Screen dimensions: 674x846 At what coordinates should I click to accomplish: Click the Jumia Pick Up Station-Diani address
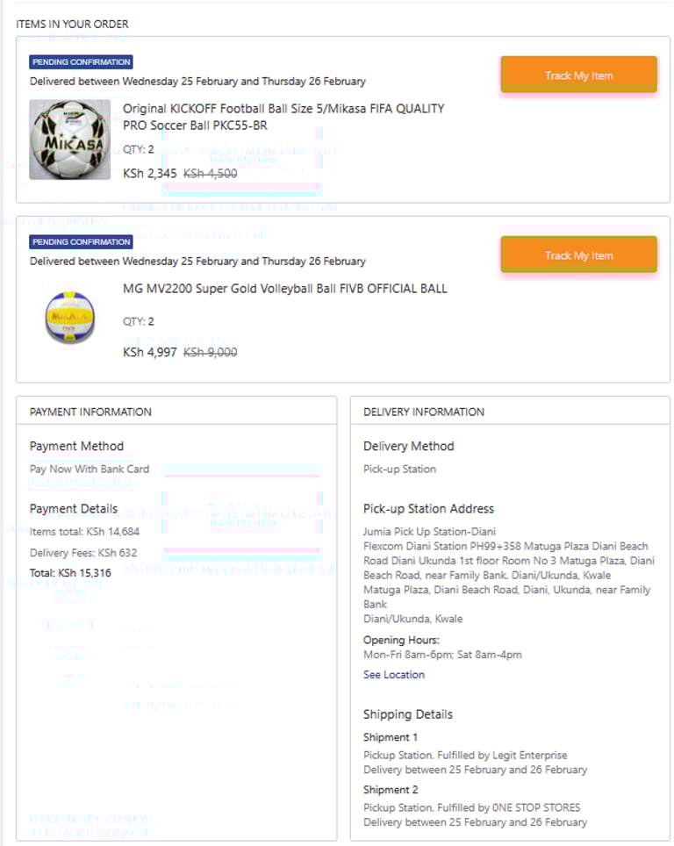point(429,532)
